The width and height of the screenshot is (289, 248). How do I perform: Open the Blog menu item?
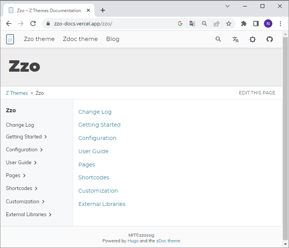[x=113, y=39]
